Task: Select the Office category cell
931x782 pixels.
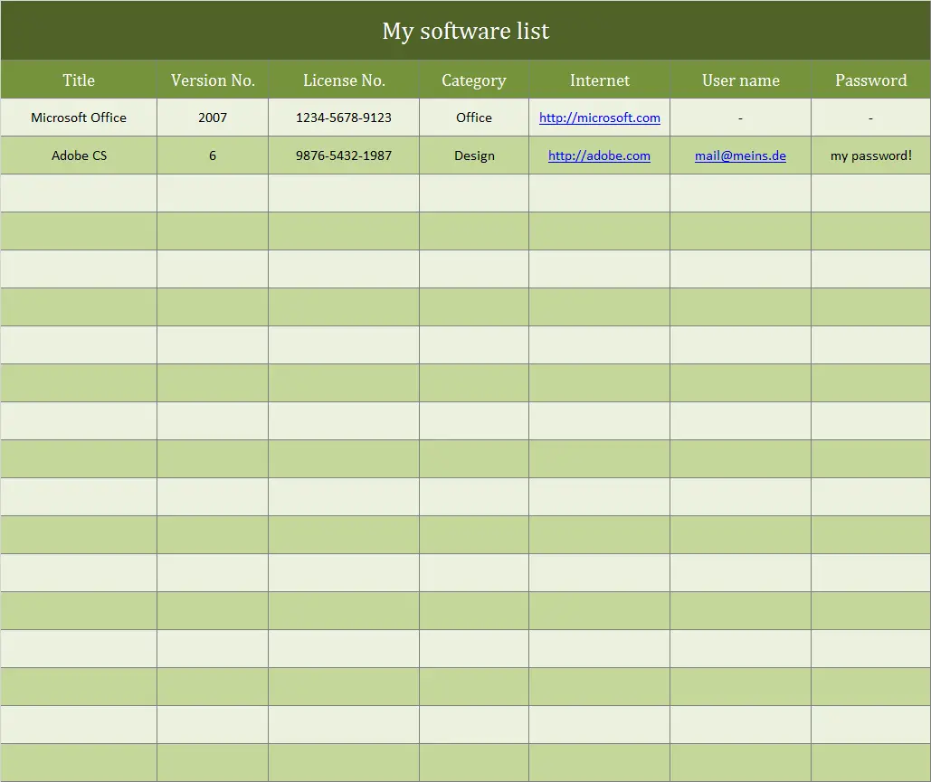Action: click(x=473, y=118)
